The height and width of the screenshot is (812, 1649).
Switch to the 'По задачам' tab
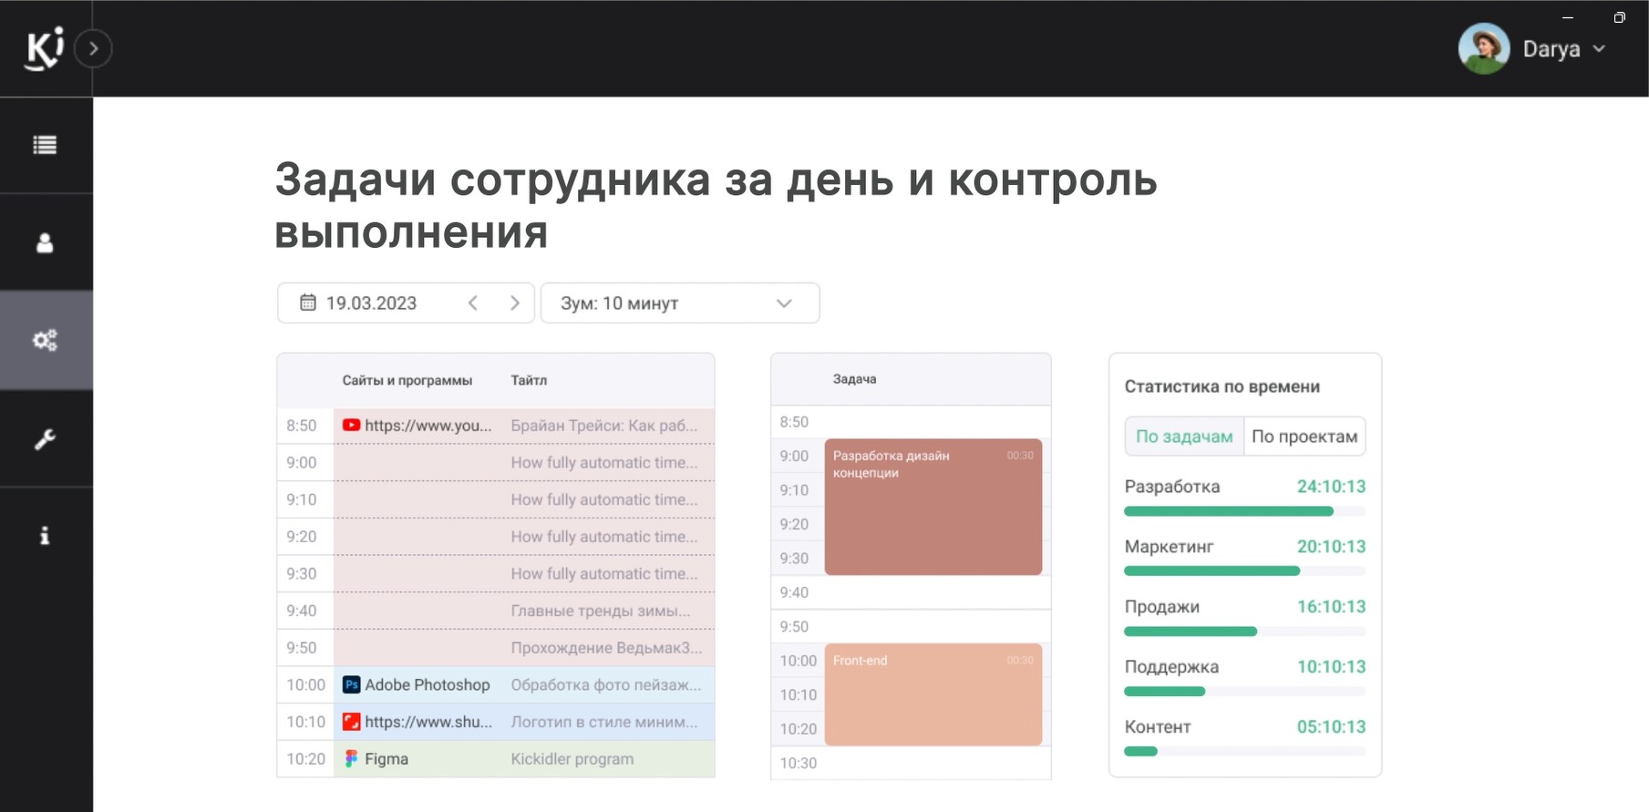point(1183,437)
